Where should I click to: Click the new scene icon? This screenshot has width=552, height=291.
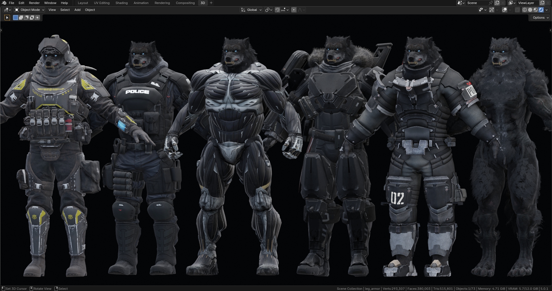click(497, 3)
